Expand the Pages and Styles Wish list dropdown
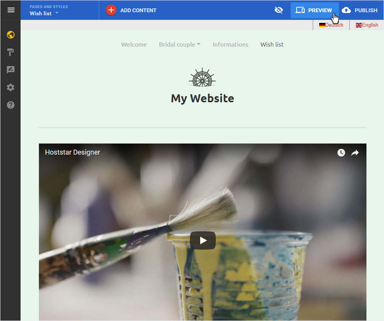Viewport: 384px width, 321px height. [44, 10]
